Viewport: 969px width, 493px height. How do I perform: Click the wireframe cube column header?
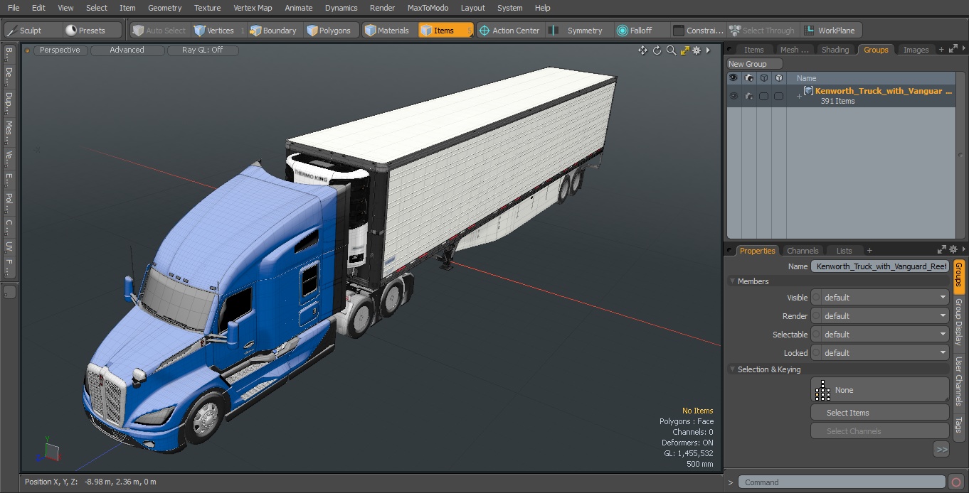click(763, 78)
